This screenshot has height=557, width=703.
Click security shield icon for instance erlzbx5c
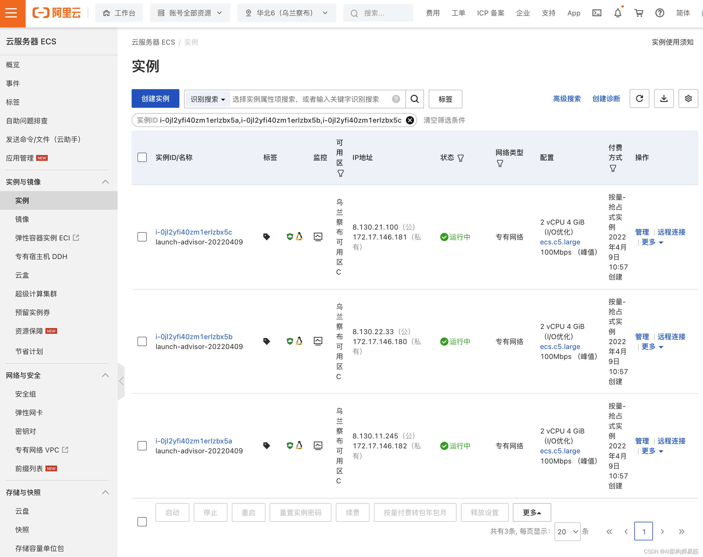[290, 237]
